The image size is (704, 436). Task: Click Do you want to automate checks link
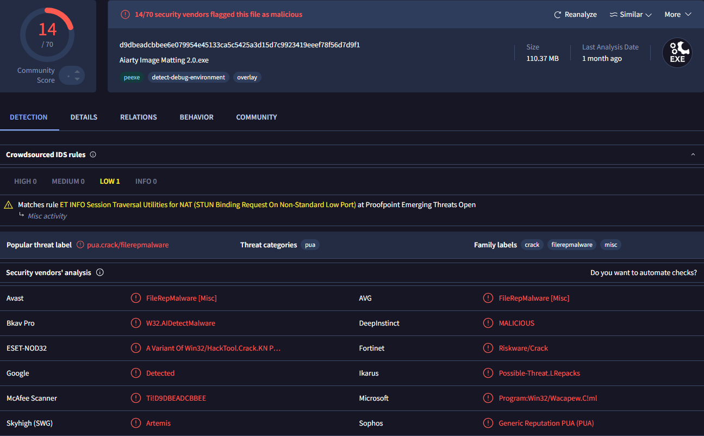644,272
